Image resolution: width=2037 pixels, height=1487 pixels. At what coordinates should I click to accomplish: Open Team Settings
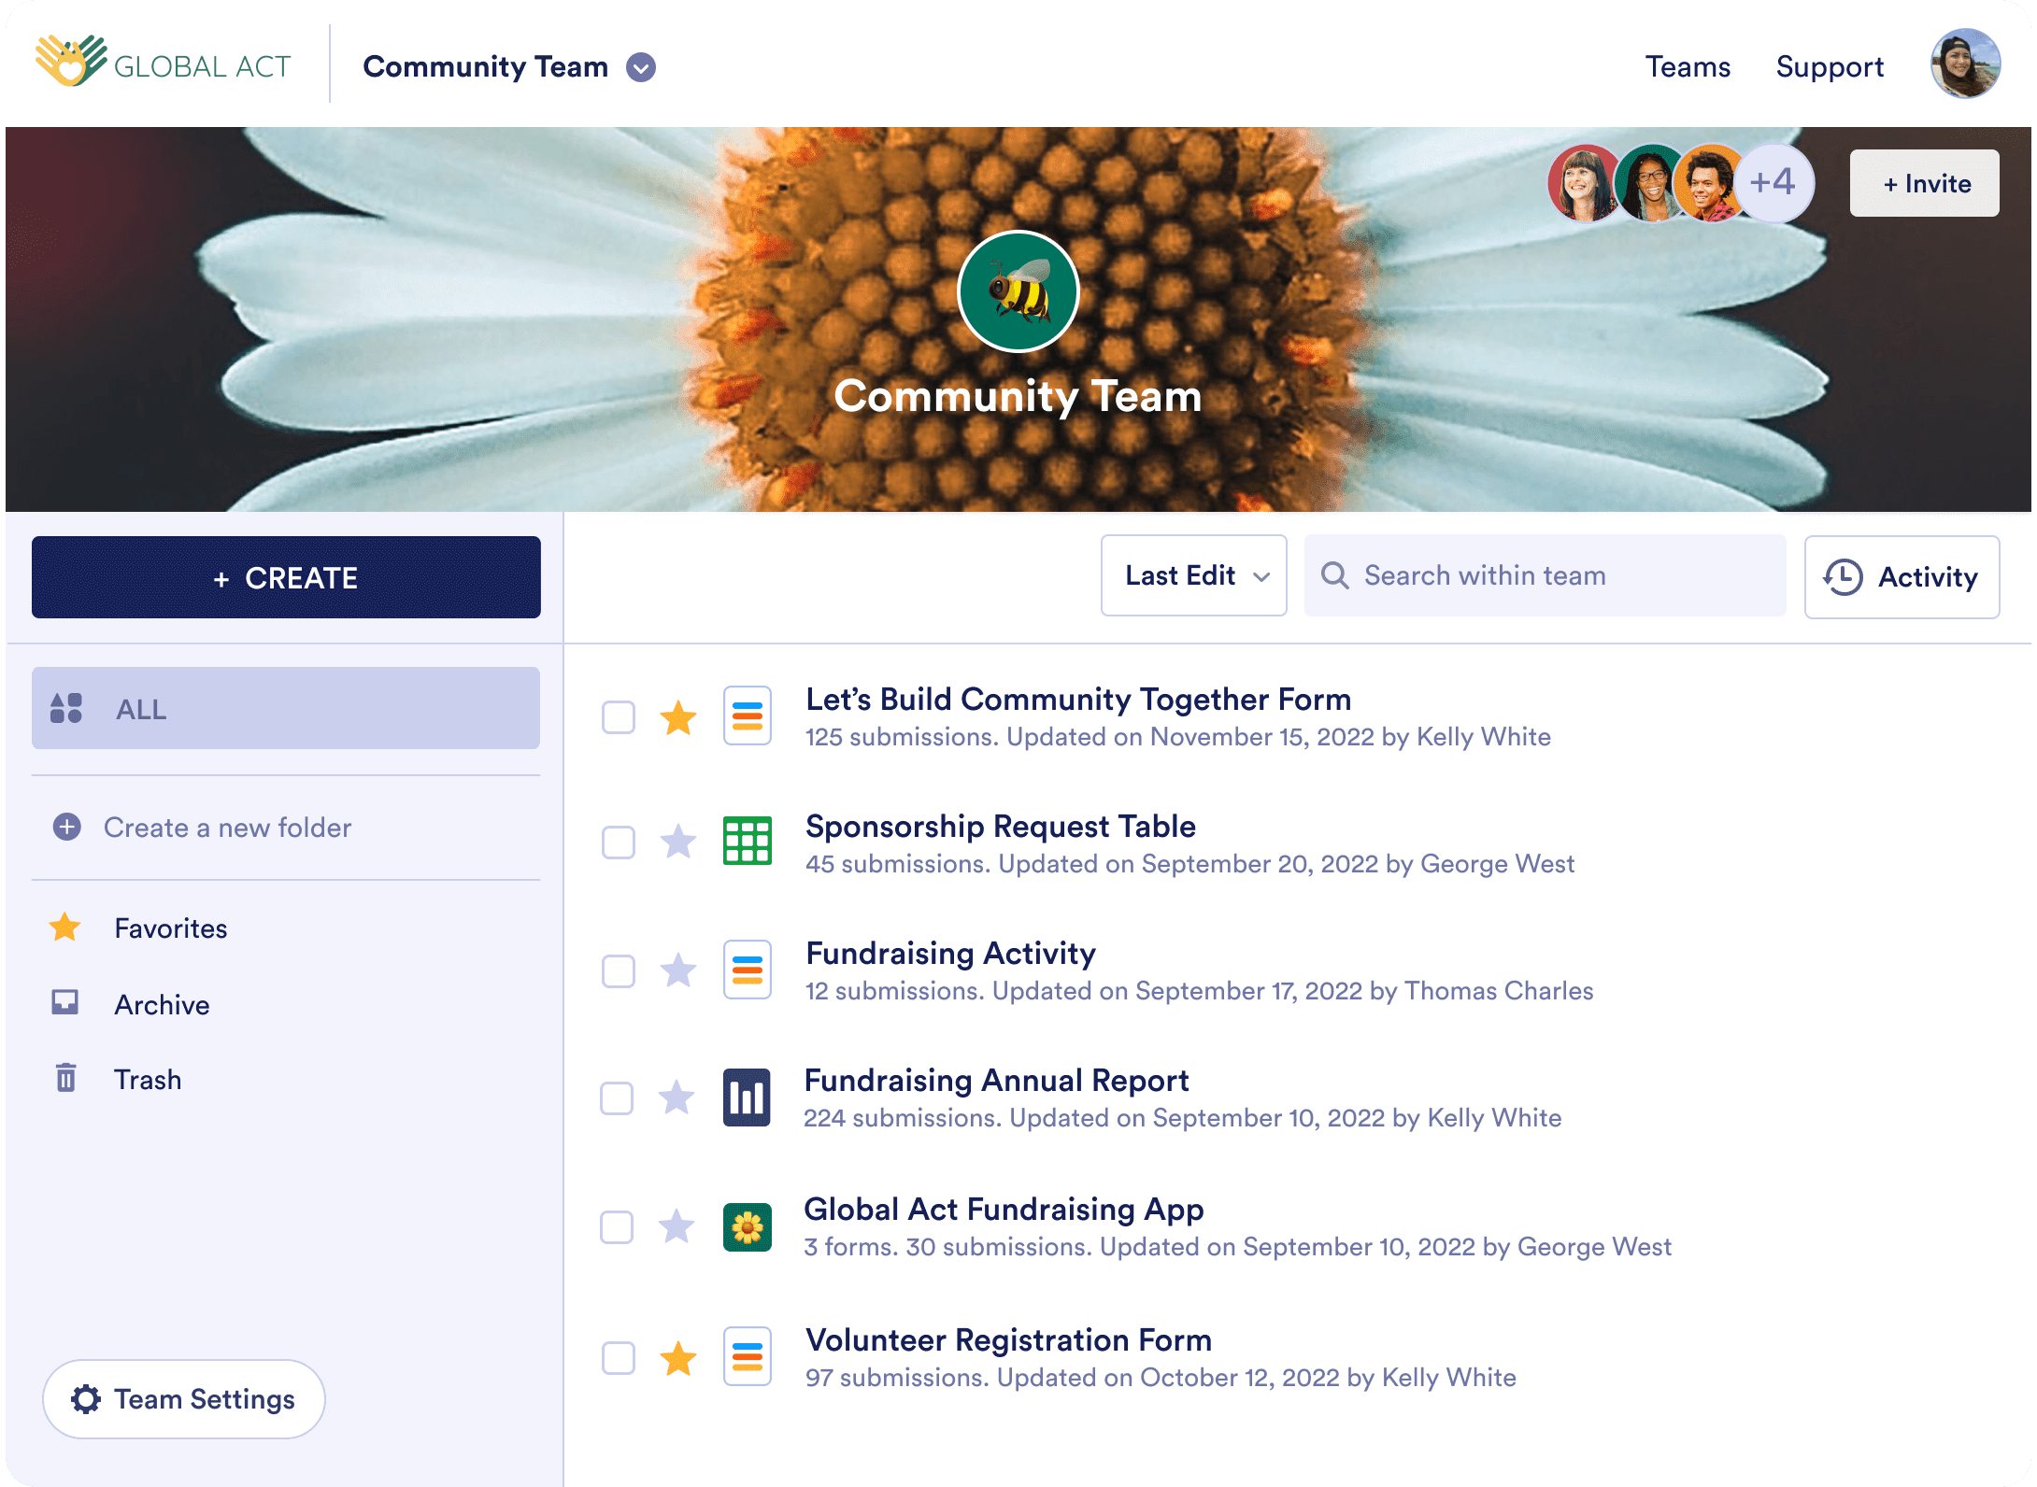pyautogui.click(x=184, y=1398)
